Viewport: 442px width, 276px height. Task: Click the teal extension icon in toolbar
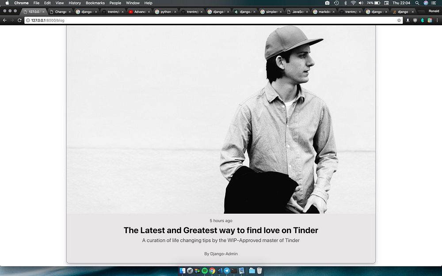[422, 20]
